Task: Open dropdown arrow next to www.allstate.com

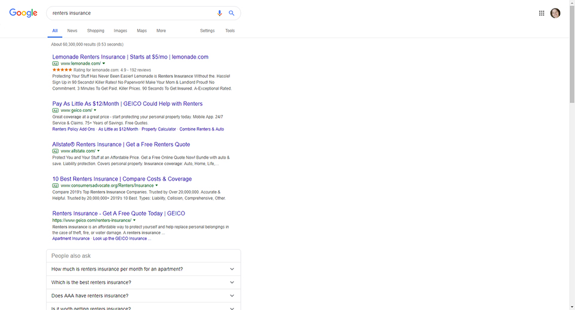Action: coord(98,151)
